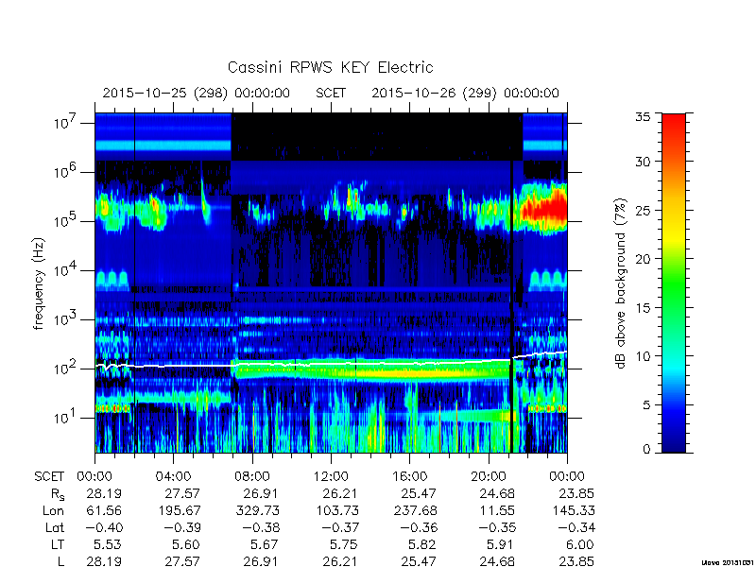This screenshot has width=756, height=567.
Task: Select the 2015-10-26 (299) 00:00:00 date label
Action: point(465,93)
